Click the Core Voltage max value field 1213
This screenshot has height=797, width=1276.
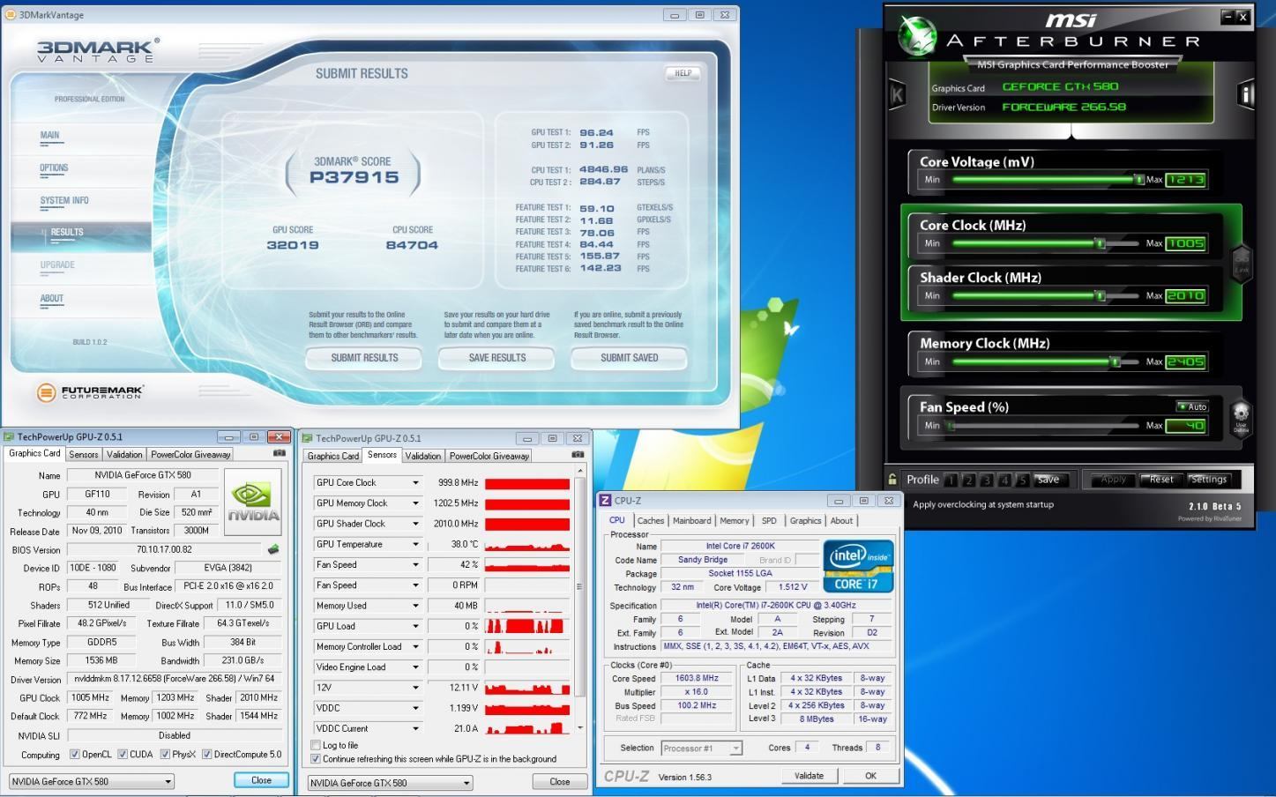click(x=1185, y=180)
